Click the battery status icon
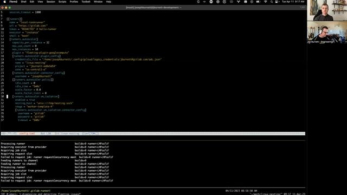347x195 pixels. click(258, 2)
